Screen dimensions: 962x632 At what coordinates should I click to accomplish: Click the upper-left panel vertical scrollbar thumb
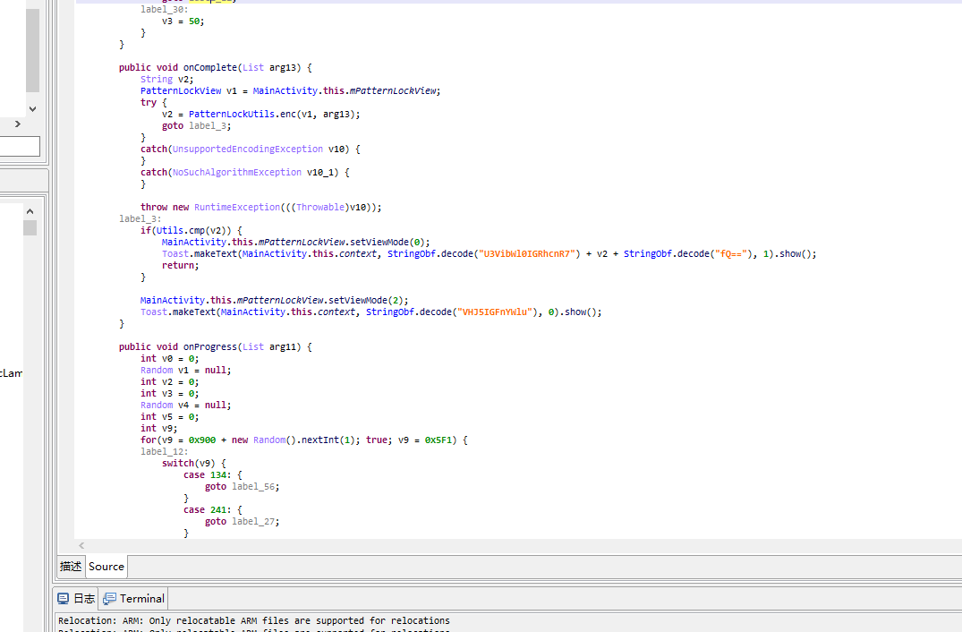point(32,50)
